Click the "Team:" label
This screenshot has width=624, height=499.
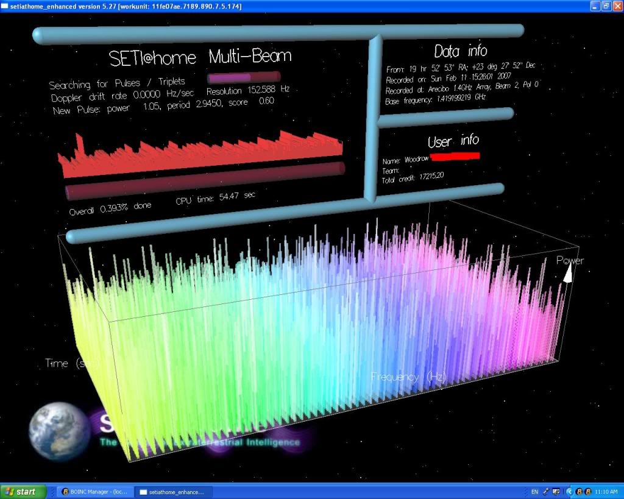391,171
